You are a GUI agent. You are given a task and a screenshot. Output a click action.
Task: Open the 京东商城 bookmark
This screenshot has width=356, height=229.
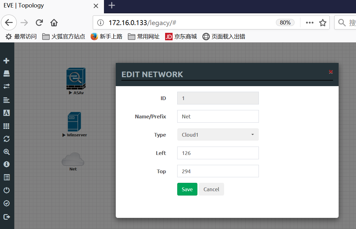pyautogui.click(x=181, y=37)
